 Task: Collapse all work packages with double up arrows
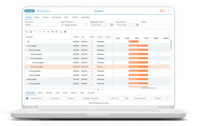(x=44, y=32)
